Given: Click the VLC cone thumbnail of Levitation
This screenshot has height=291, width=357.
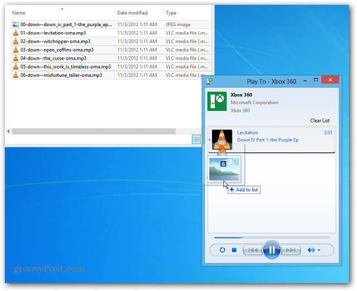Looking at the screenshot, I should coord(222,140).
